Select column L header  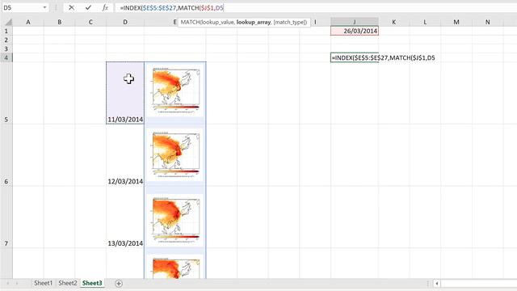tap(425, 22)
